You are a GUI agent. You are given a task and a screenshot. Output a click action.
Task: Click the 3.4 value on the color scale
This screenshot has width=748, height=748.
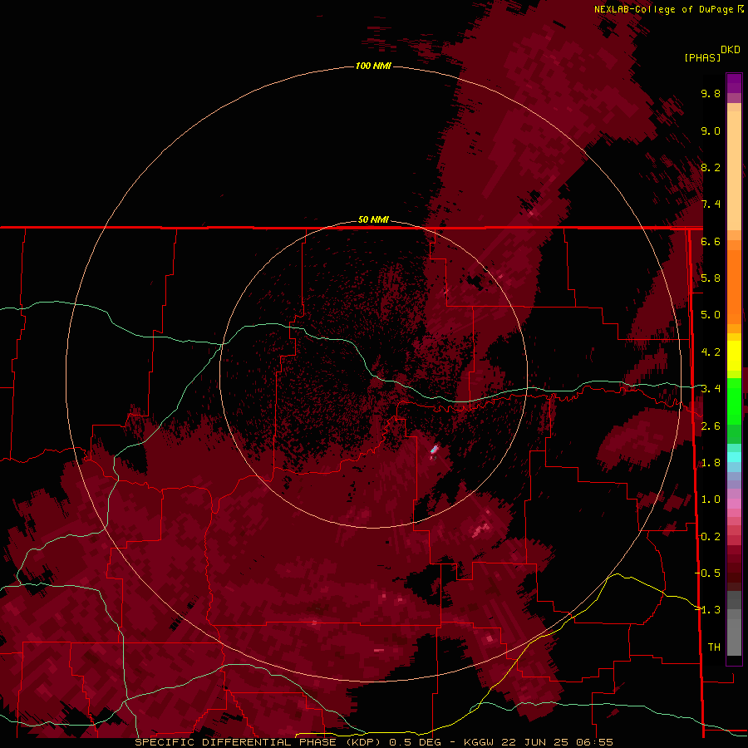point(711,389)
